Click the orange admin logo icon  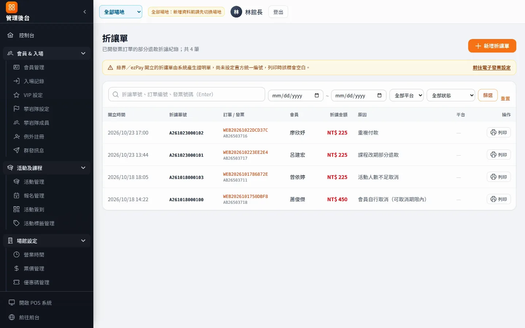[12, 7]
